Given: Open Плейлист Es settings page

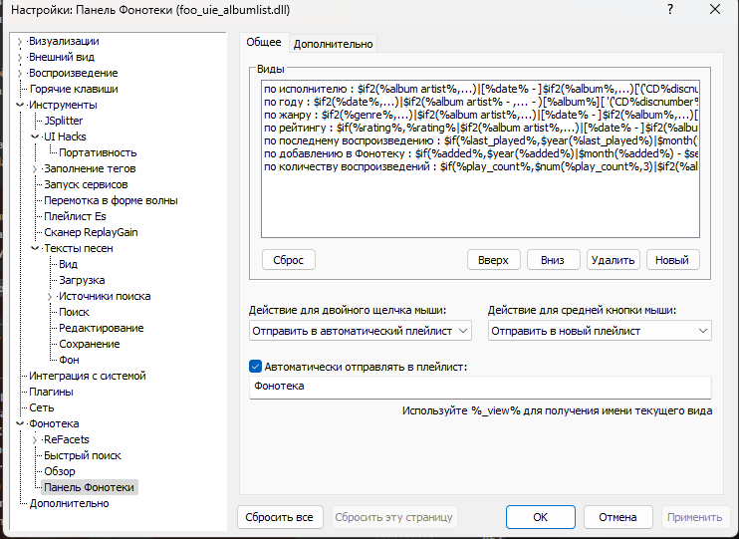Looking at the screenshot, I should point(75,216).
